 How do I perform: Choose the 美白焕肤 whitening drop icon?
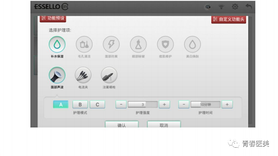coord(192,44)
